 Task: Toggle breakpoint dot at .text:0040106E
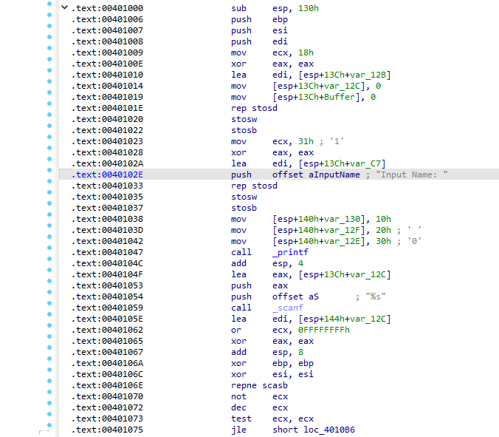click(x=49, y=381)
